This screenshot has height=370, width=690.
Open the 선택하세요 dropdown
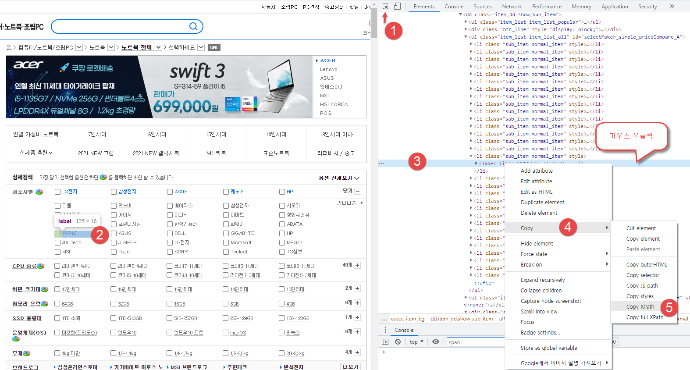(201, 47)
